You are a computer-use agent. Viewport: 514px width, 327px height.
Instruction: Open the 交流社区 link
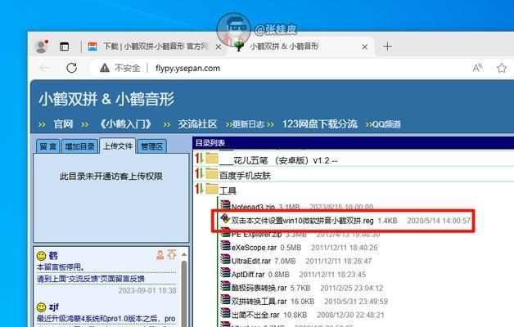tap(197, 124)
